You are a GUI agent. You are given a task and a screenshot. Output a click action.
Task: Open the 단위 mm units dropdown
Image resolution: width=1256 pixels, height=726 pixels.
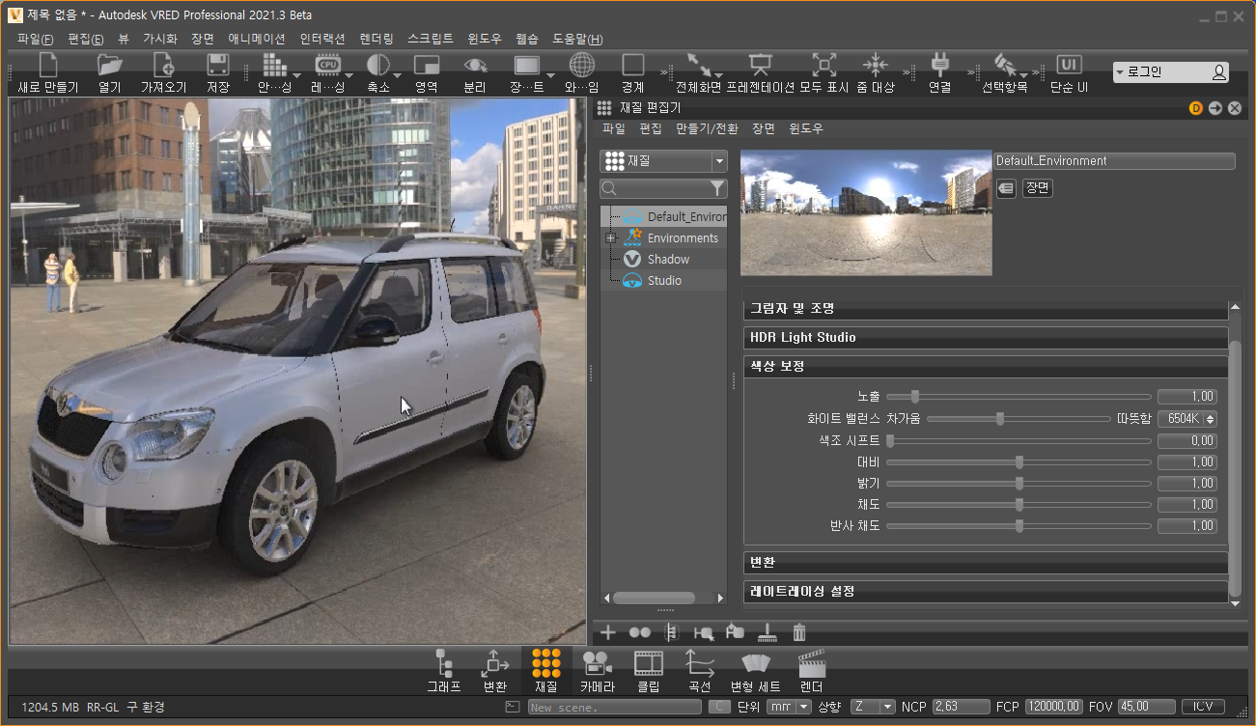tap(789, 708)
